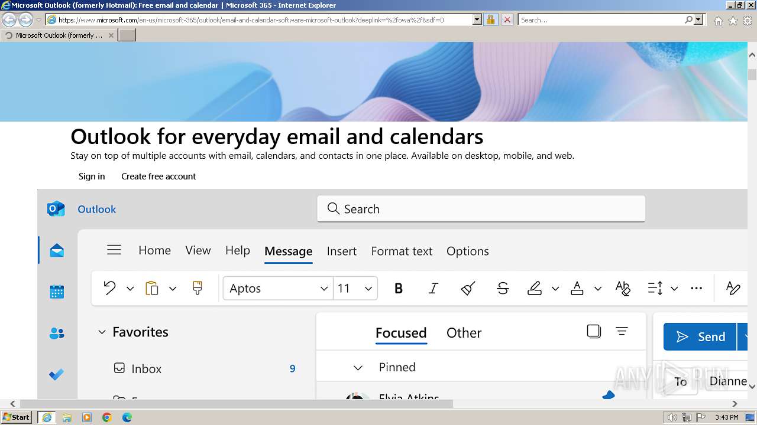
Task: Open the Insert ribbon tab
Action: [342, 251]
